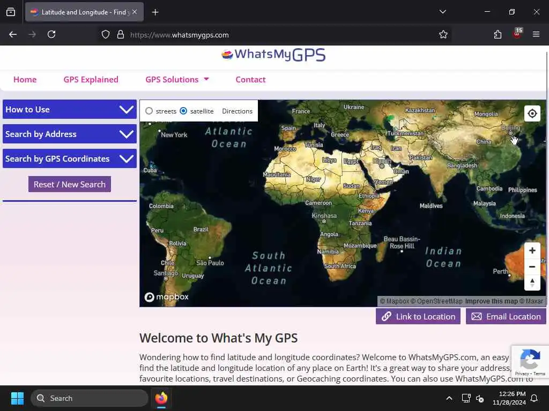Click the Reset / New Search button
Viewport: 549px width, 411px height.
coord(70,184)
